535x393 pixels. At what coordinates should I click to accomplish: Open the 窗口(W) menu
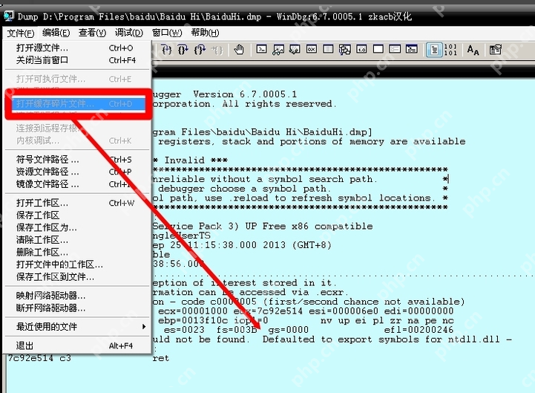pos(167,33)
